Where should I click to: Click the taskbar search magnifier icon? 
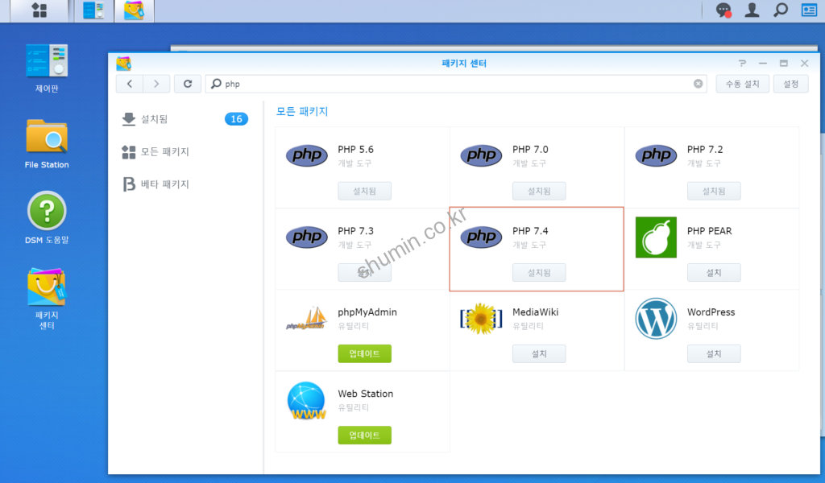(x=780, y=10)
